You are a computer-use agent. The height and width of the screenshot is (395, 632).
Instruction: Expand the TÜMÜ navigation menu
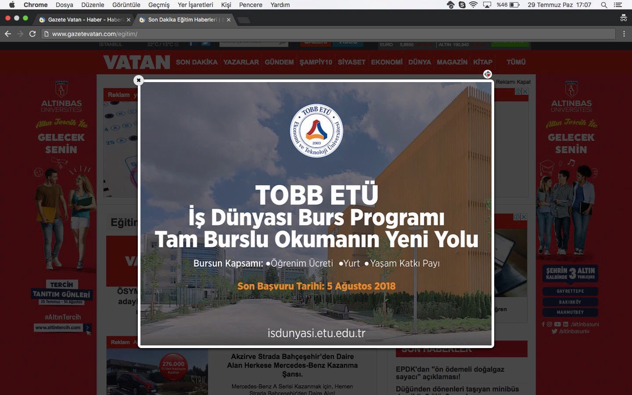point(516,62)
